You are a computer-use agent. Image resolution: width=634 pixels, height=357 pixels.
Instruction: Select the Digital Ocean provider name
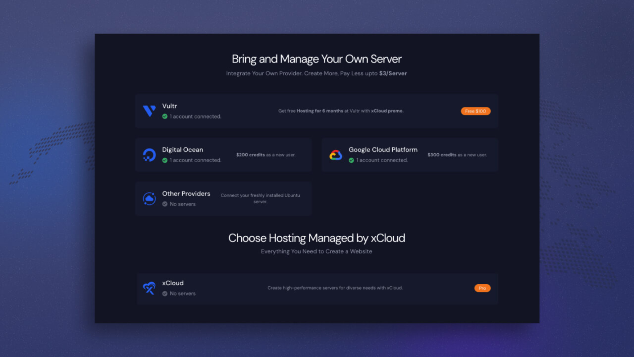(183, 150)
